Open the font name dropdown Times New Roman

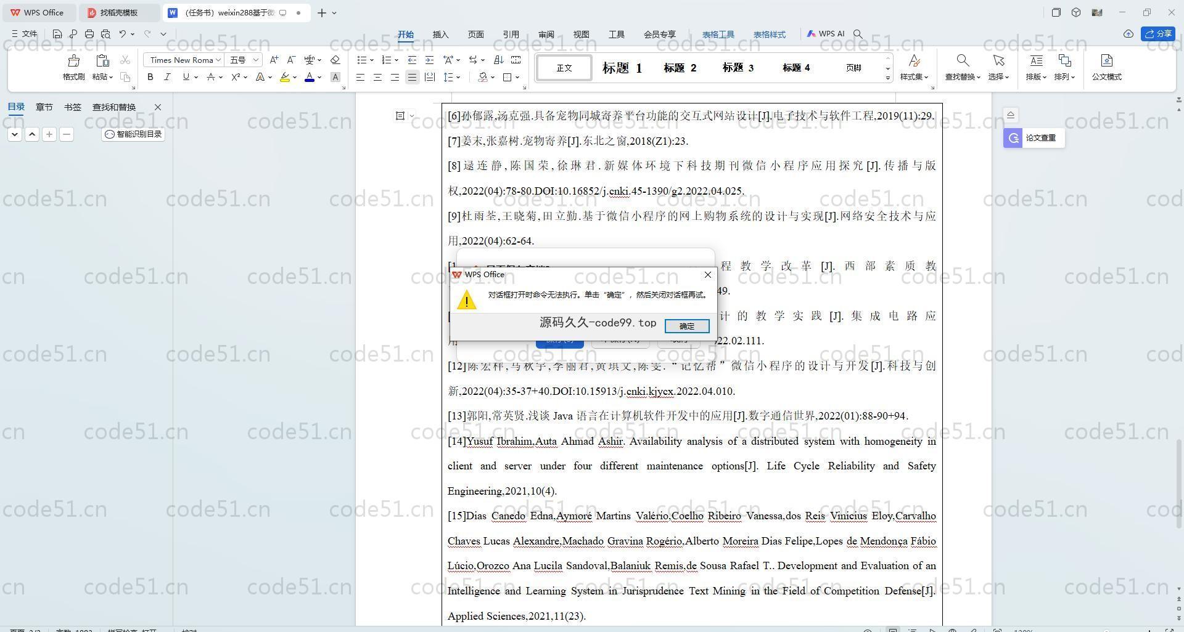(218, 60)
